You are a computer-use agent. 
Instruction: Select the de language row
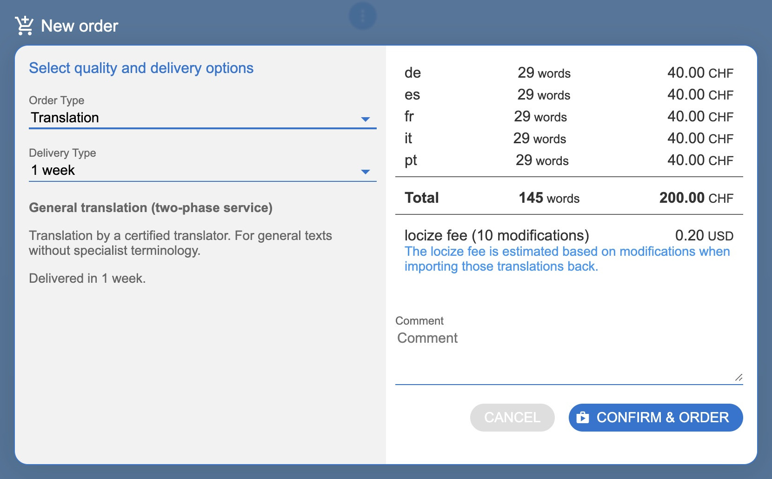click(413, 73)
